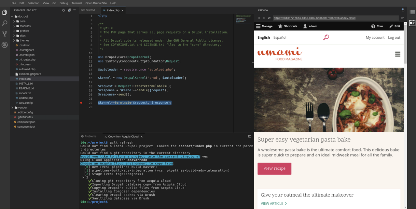Open the Selection menu
The width and height of the screenshot is (416, 209).
click(x=33, y=3)
